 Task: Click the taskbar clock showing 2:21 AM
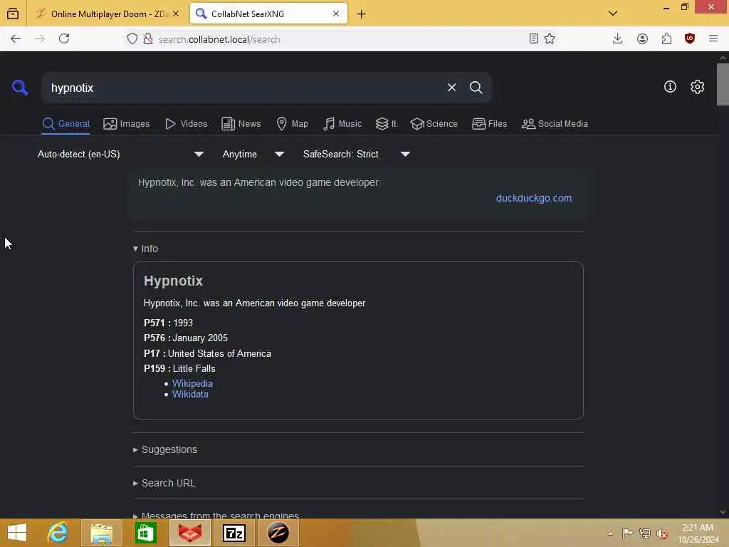click(698, 533)
